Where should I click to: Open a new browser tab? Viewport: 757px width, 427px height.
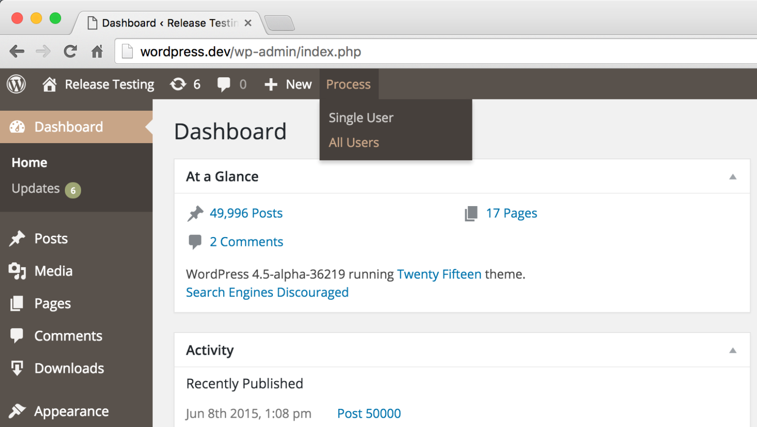tap(279, 23)
